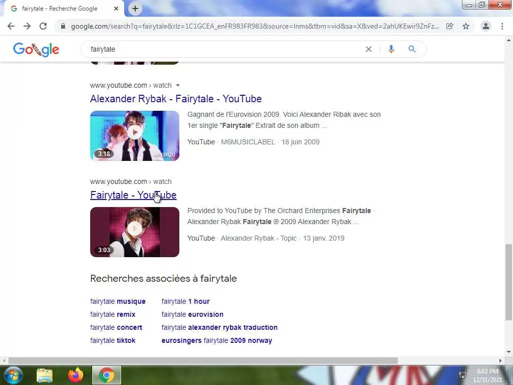Open a new tab with the plus button
The height and width of the screenshot is (385, 513).
pos(135,9)
